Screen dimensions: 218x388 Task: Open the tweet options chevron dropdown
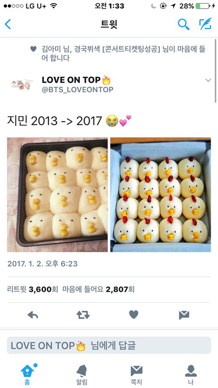(x=208, y=80)
